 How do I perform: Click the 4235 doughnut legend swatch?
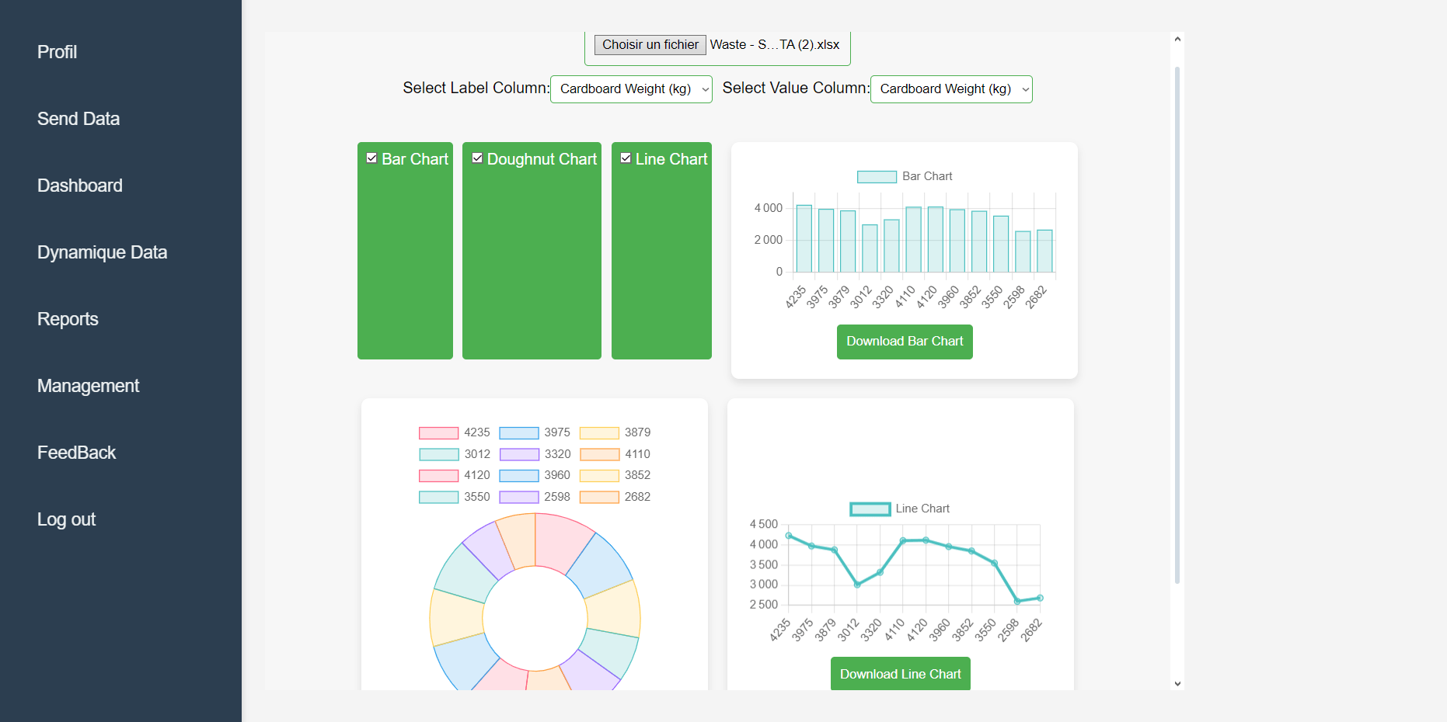438,433
